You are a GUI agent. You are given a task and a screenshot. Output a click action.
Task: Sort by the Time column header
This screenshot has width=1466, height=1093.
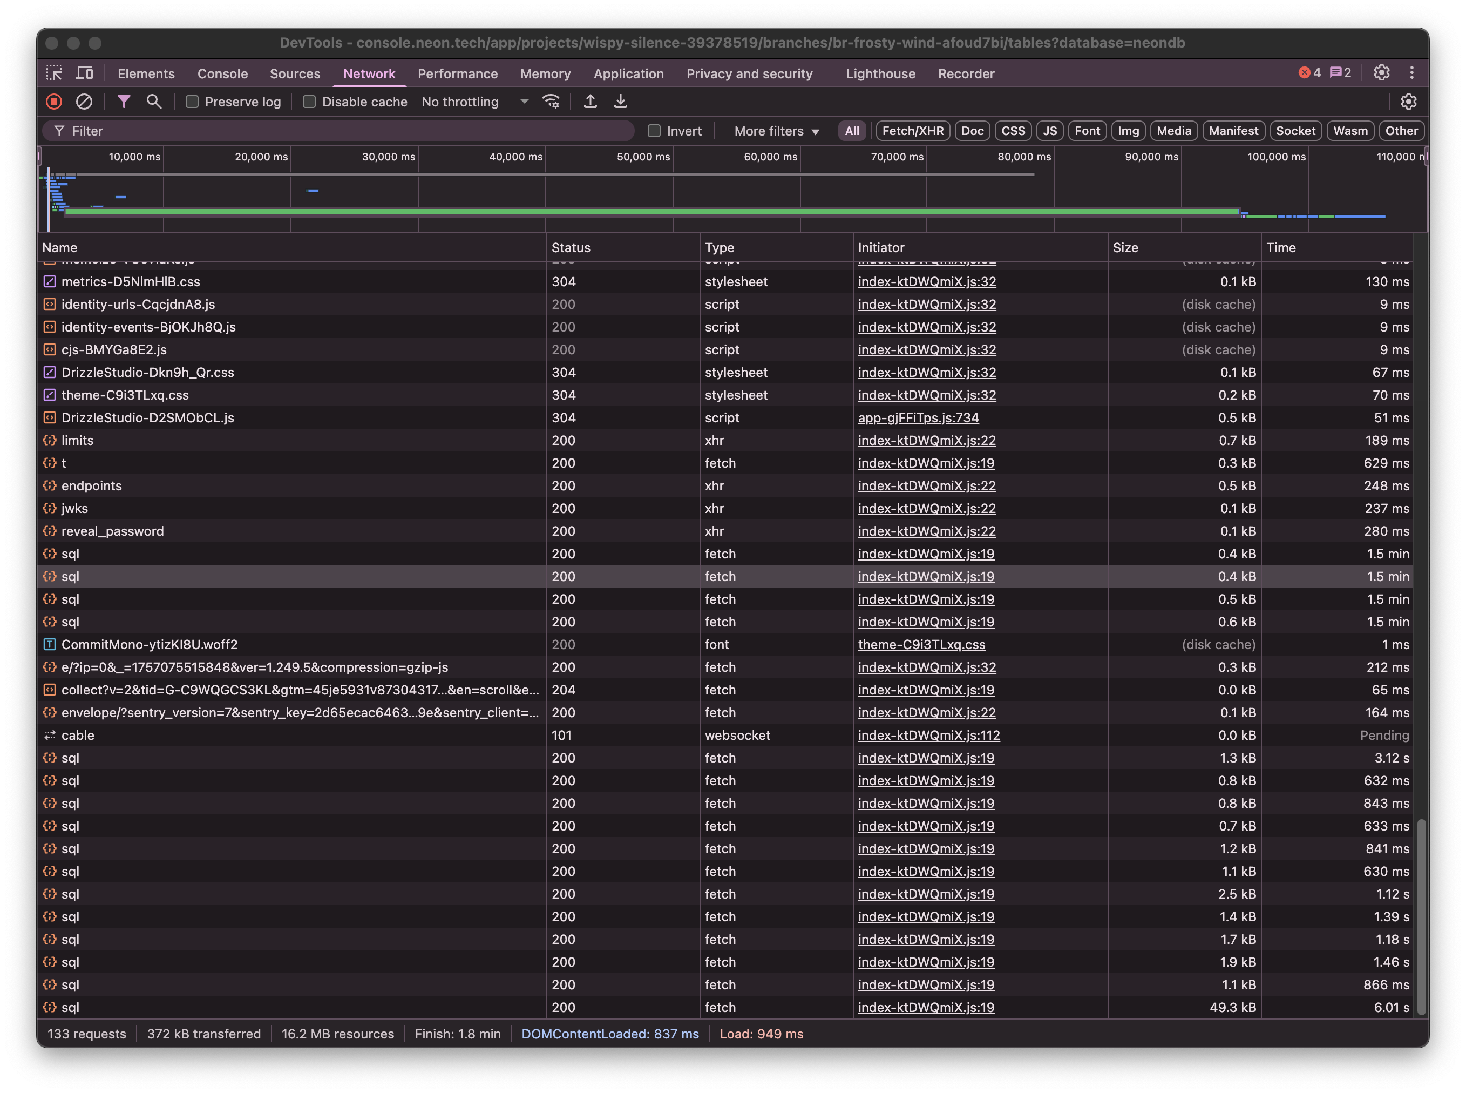pos(1336,247)
